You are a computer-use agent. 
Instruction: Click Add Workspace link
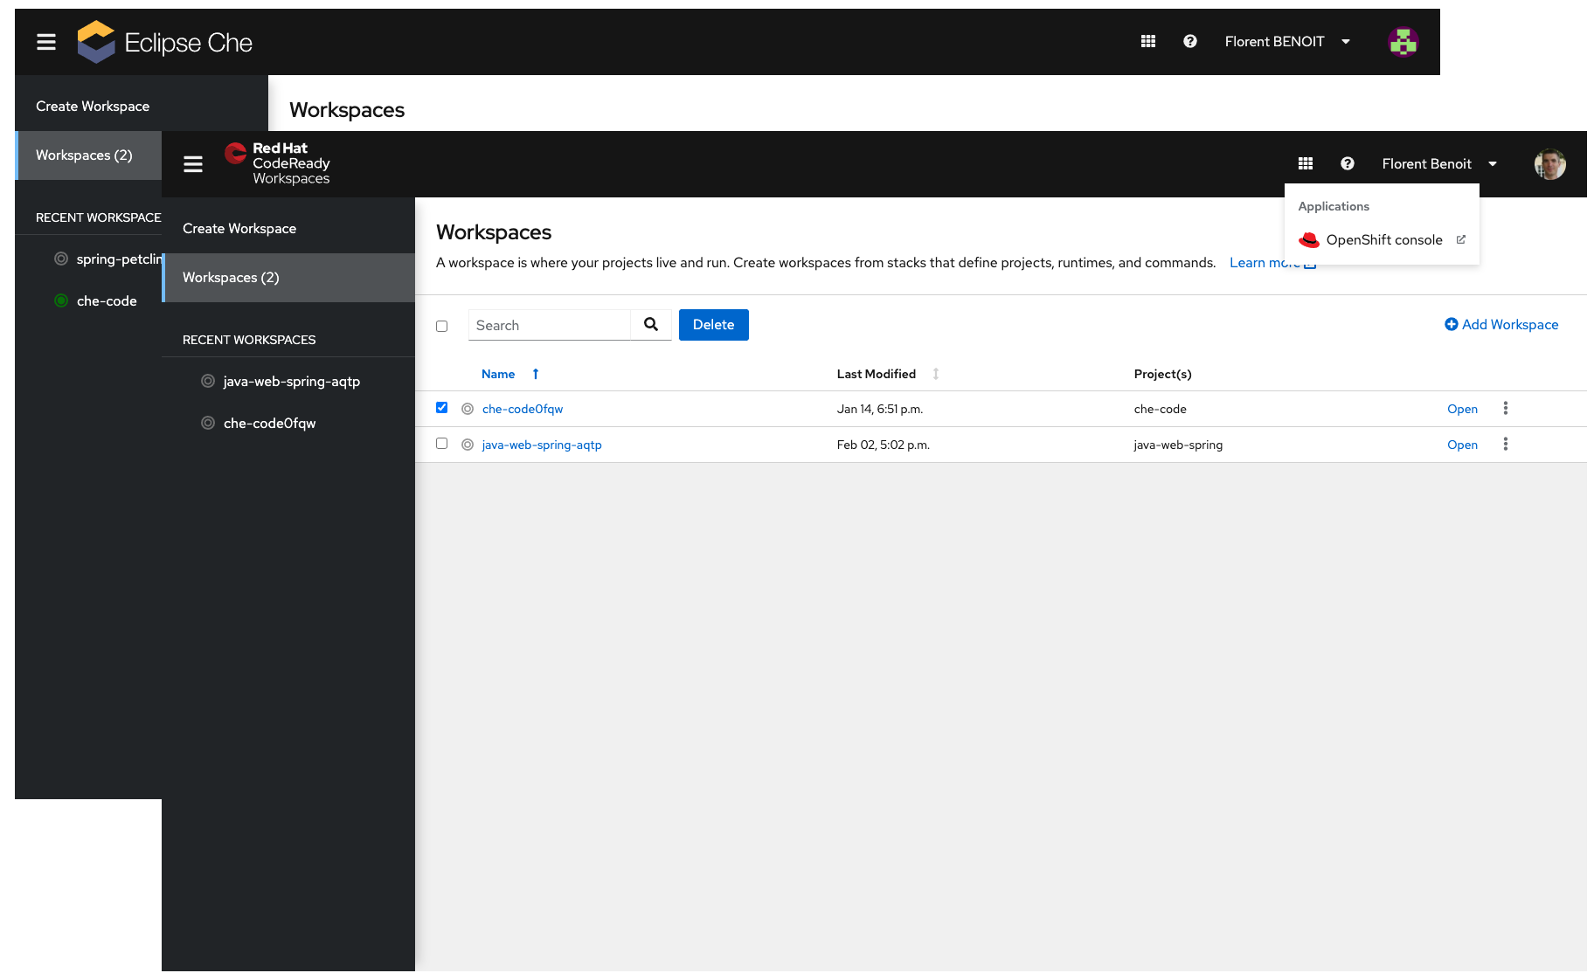click(x=1501, y=324)
